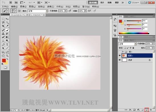Open layer fill slider arrow
Viewport: 156px width, 112px height.
tap(153, 48)
